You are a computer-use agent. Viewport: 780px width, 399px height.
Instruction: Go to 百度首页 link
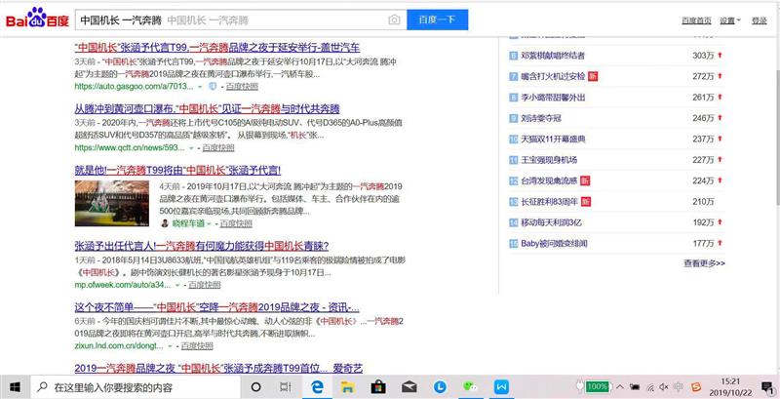click(x=696, y=20)
